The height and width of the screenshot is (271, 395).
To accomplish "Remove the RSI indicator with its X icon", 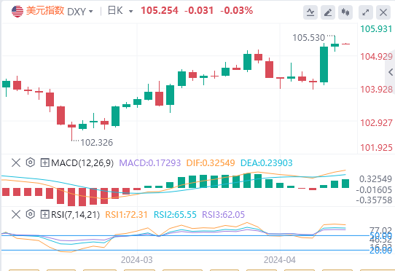I will [x=16, y=215].
